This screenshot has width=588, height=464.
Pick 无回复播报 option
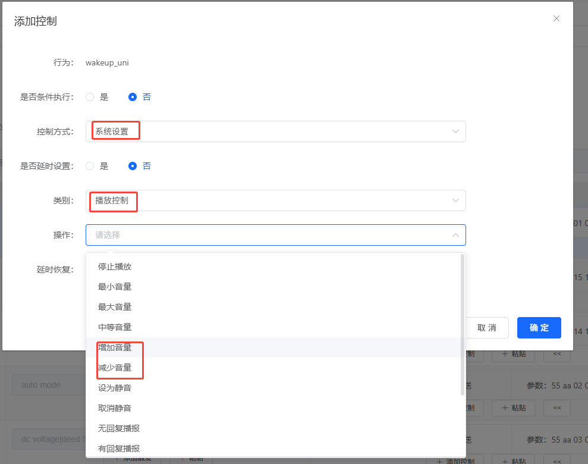119,428
